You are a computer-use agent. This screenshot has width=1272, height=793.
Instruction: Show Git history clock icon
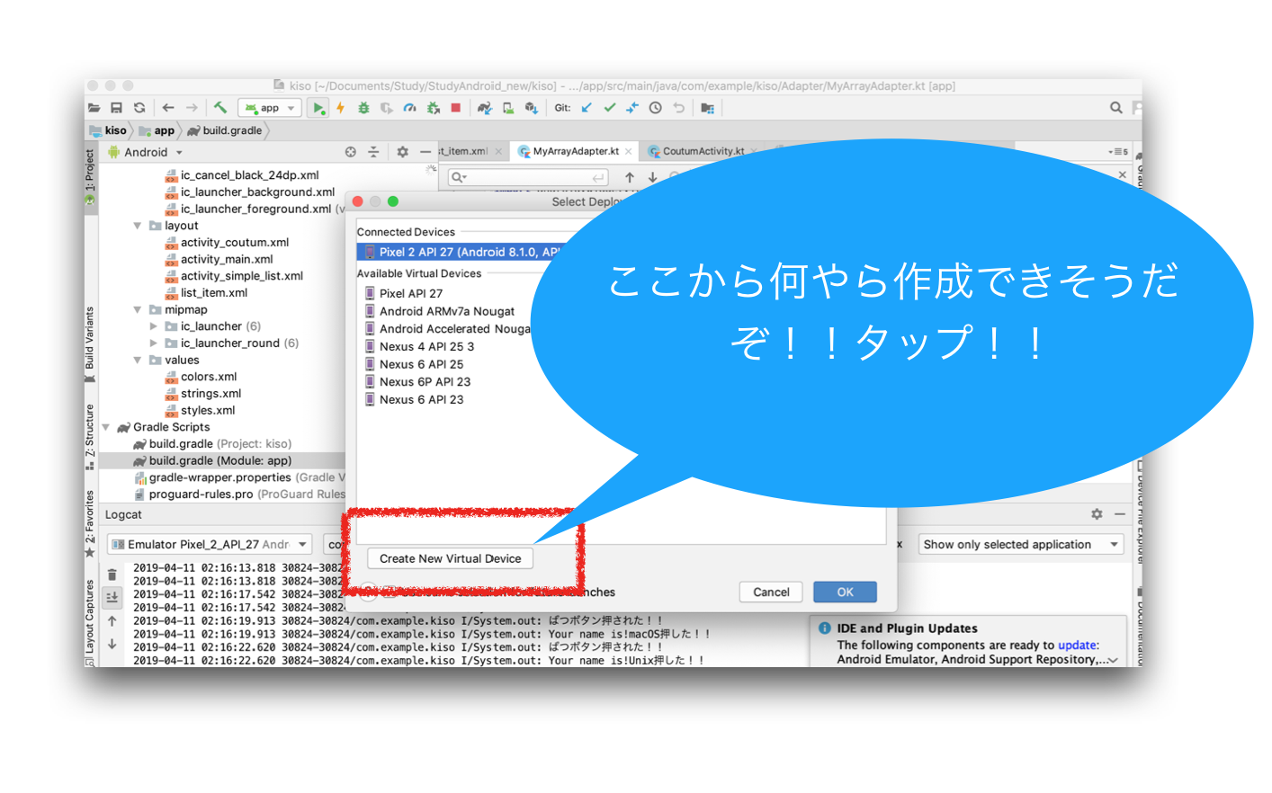(x=656, y=108)
